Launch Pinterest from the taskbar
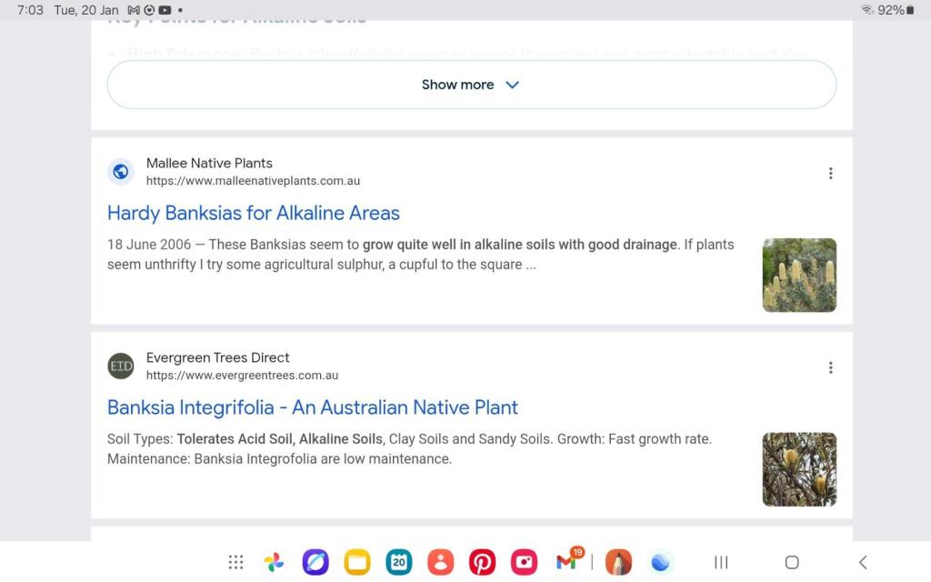This screenshot has height=582, width=931. 482,562
